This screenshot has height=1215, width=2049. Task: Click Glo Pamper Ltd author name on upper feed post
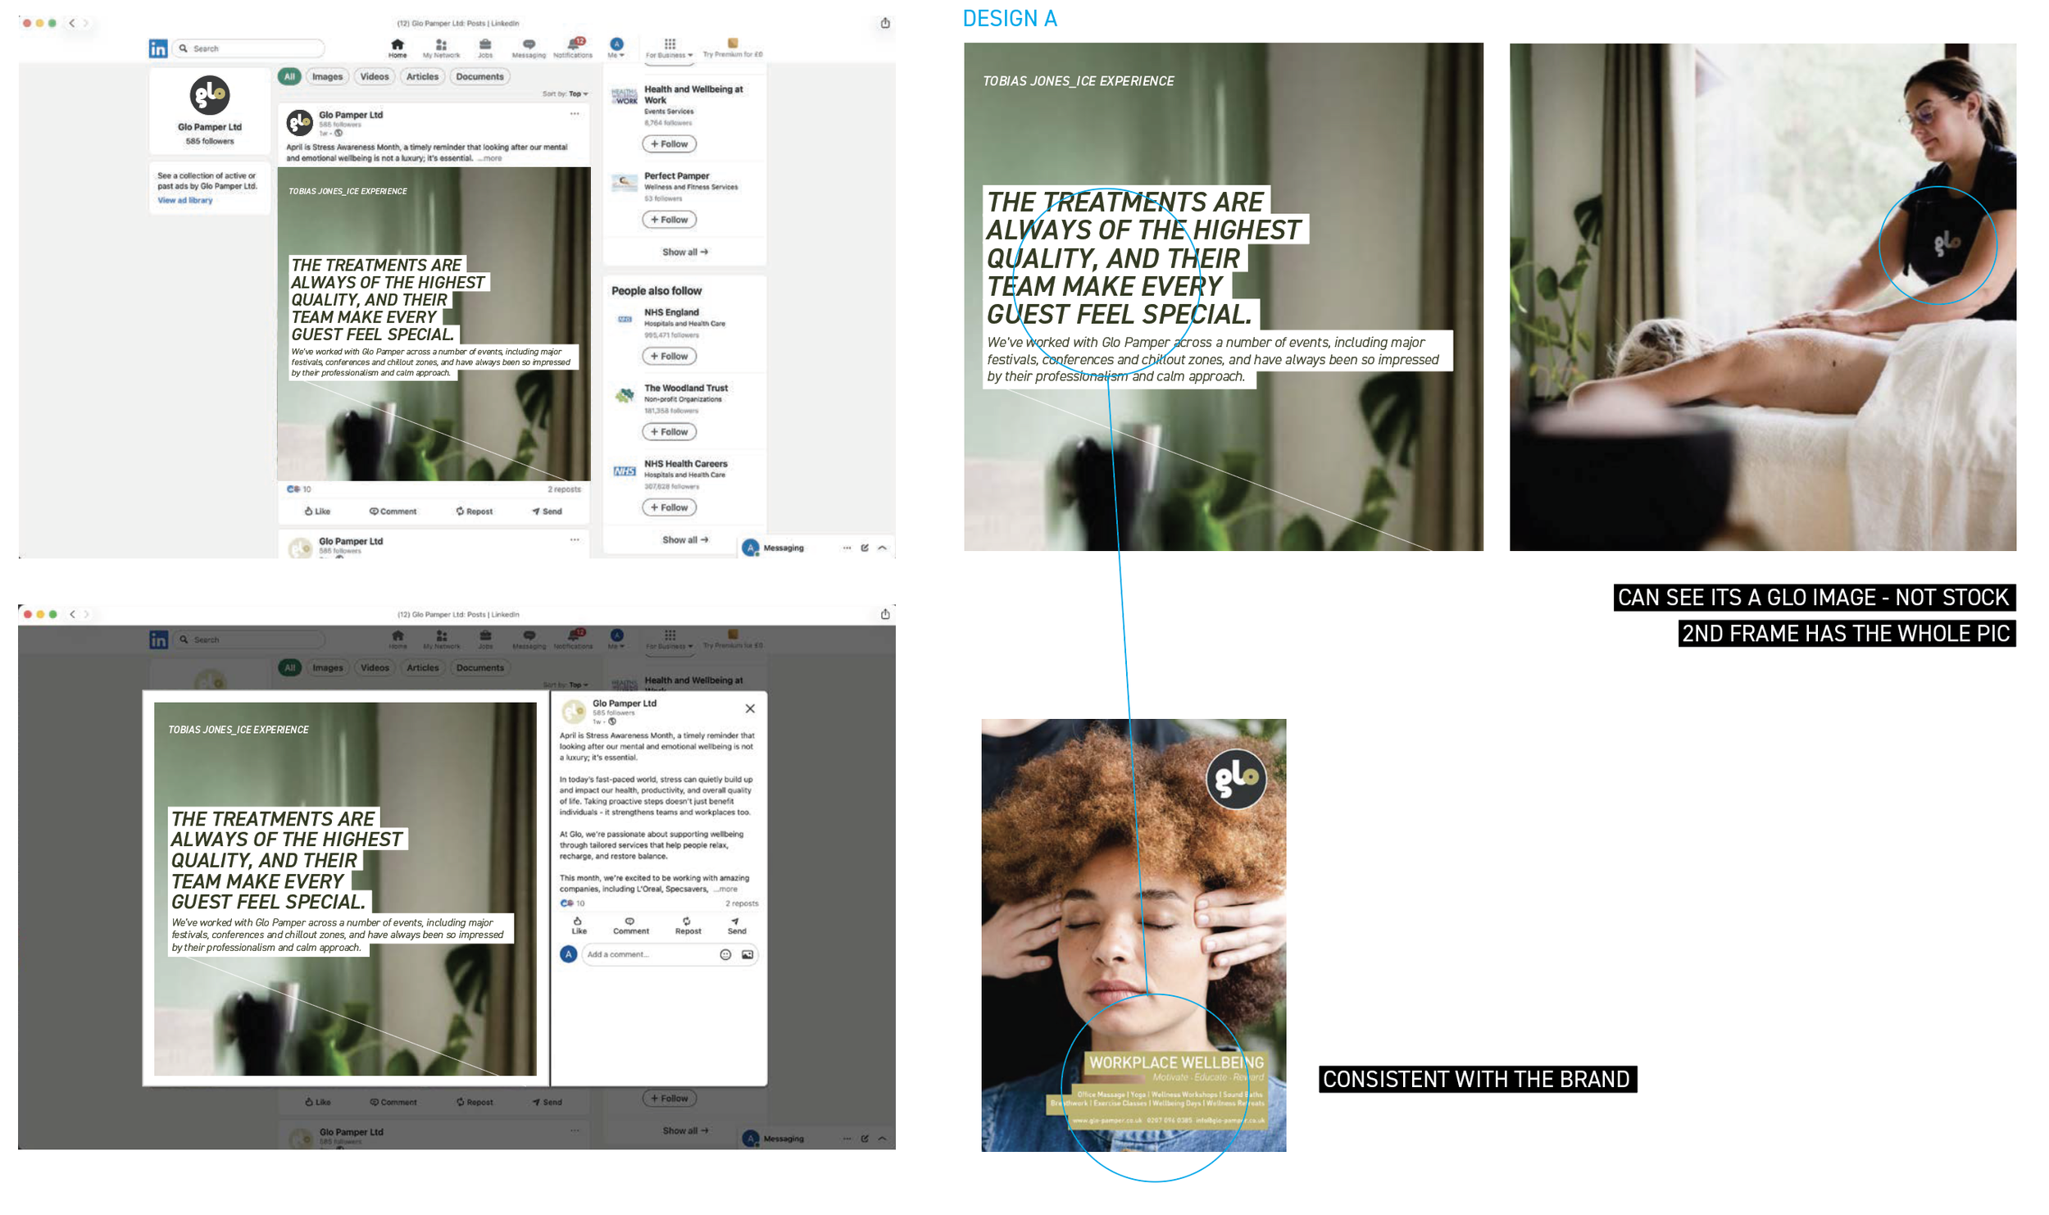click(351, 115)
